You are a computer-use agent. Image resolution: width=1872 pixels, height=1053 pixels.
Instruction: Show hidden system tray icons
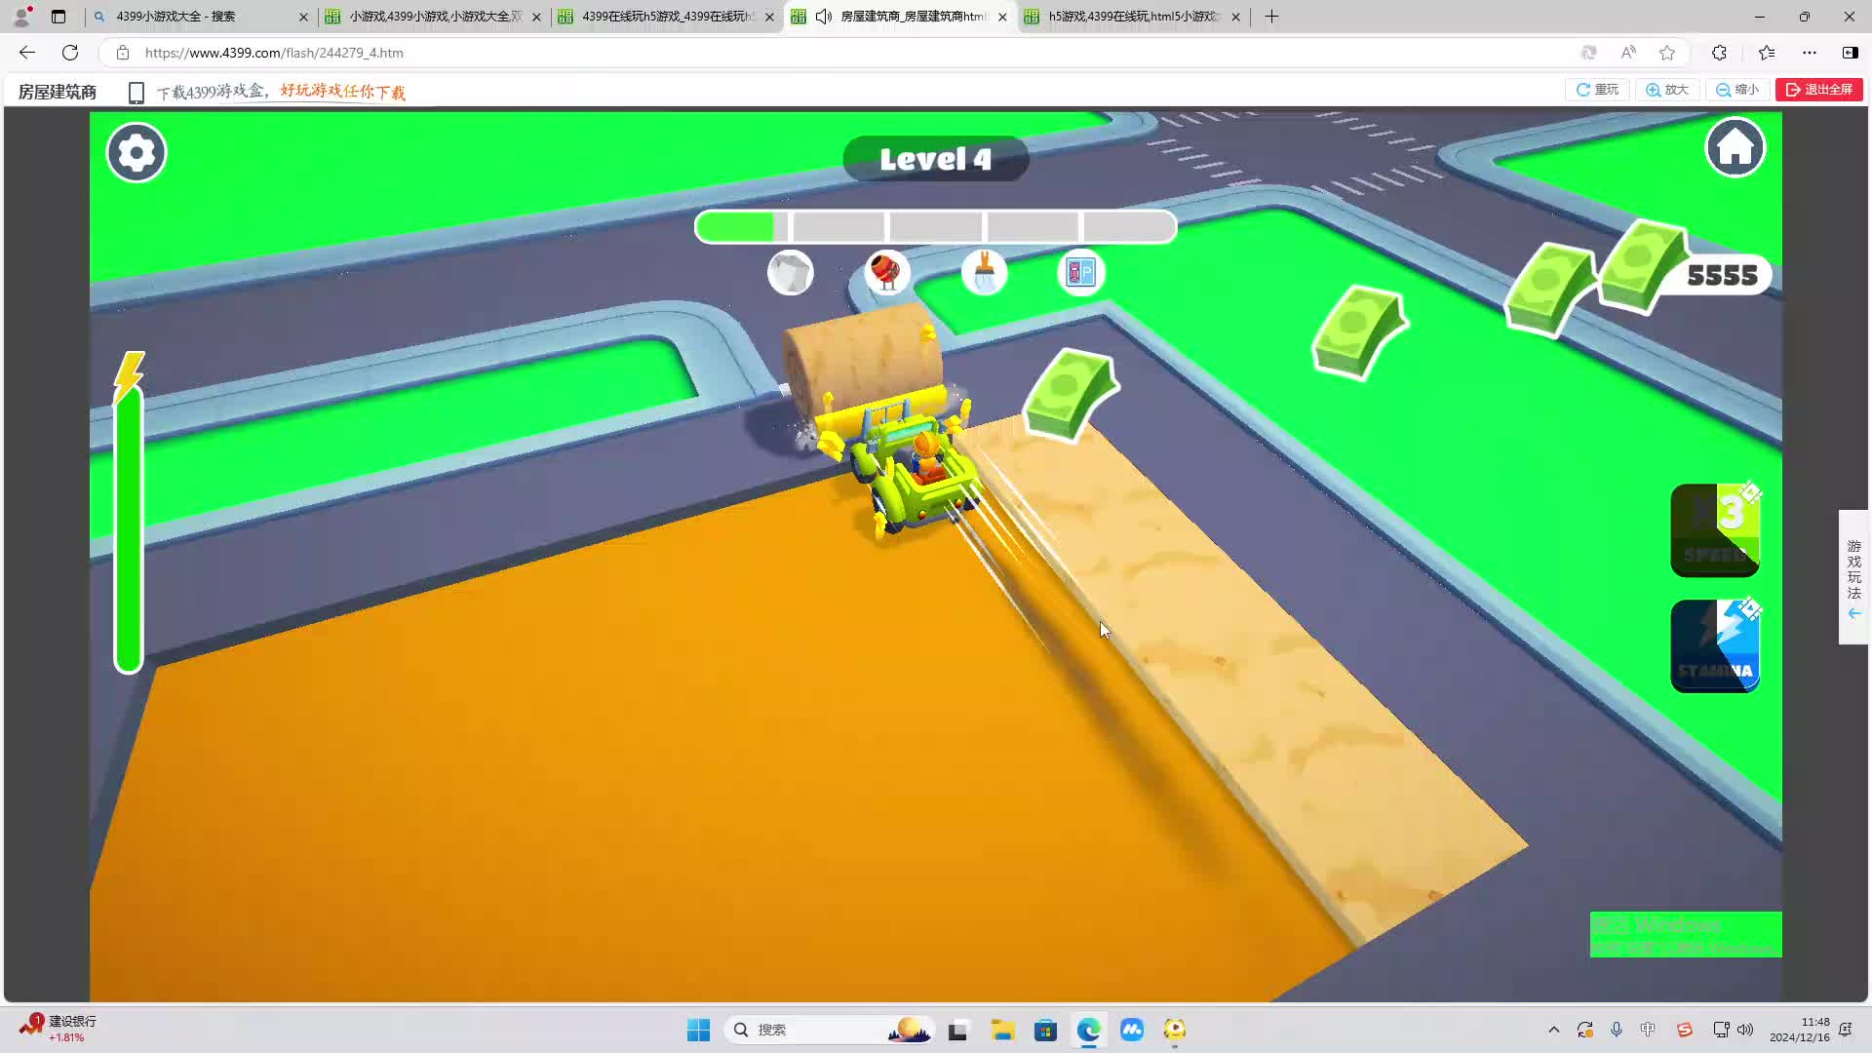tap(1553, 1030)
